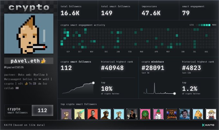Viewport: 219px width, 130px height.
Task: Click the #28091 crypto mindshare rank
Action: click(153, 68)
